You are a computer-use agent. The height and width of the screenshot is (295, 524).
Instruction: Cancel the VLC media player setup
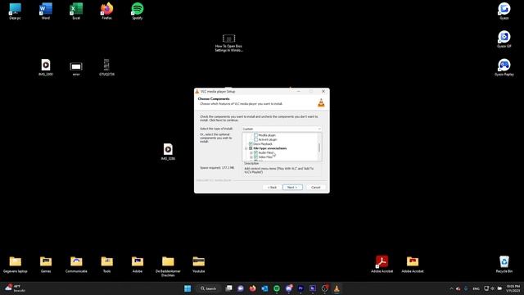point(315,188)
